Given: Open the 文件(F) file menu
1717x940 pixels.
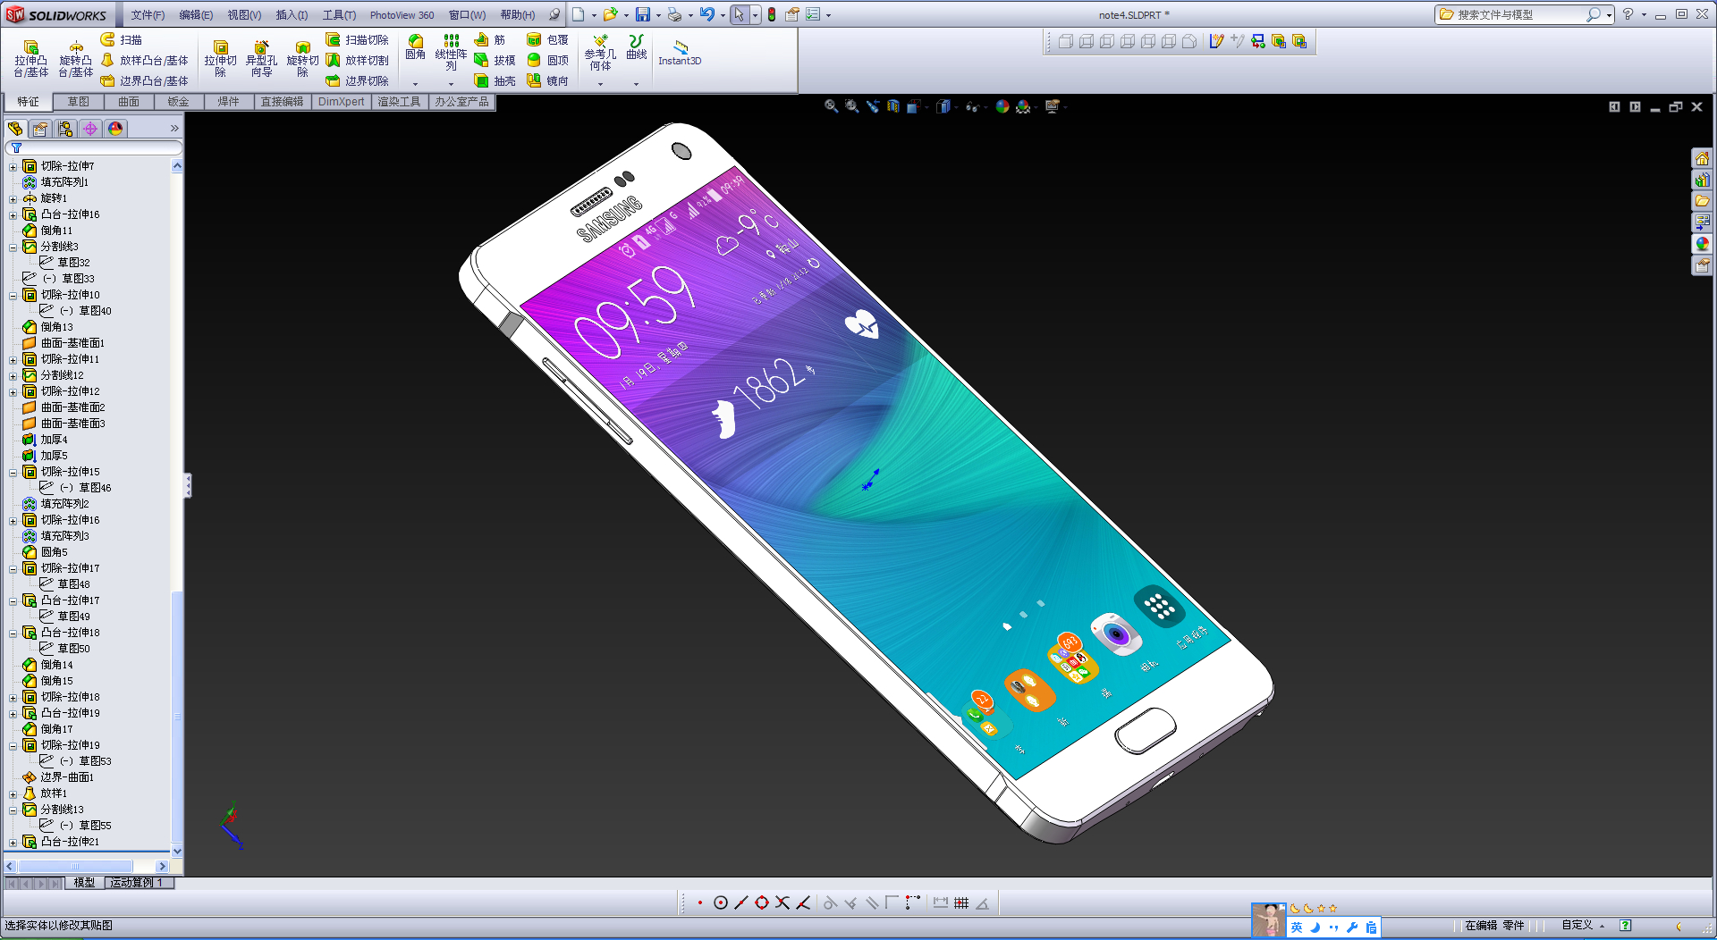Looking at the screenshot, I should pos(148,15).
